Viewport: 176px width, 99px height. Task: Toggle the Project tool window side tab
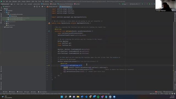coord(1,9)
